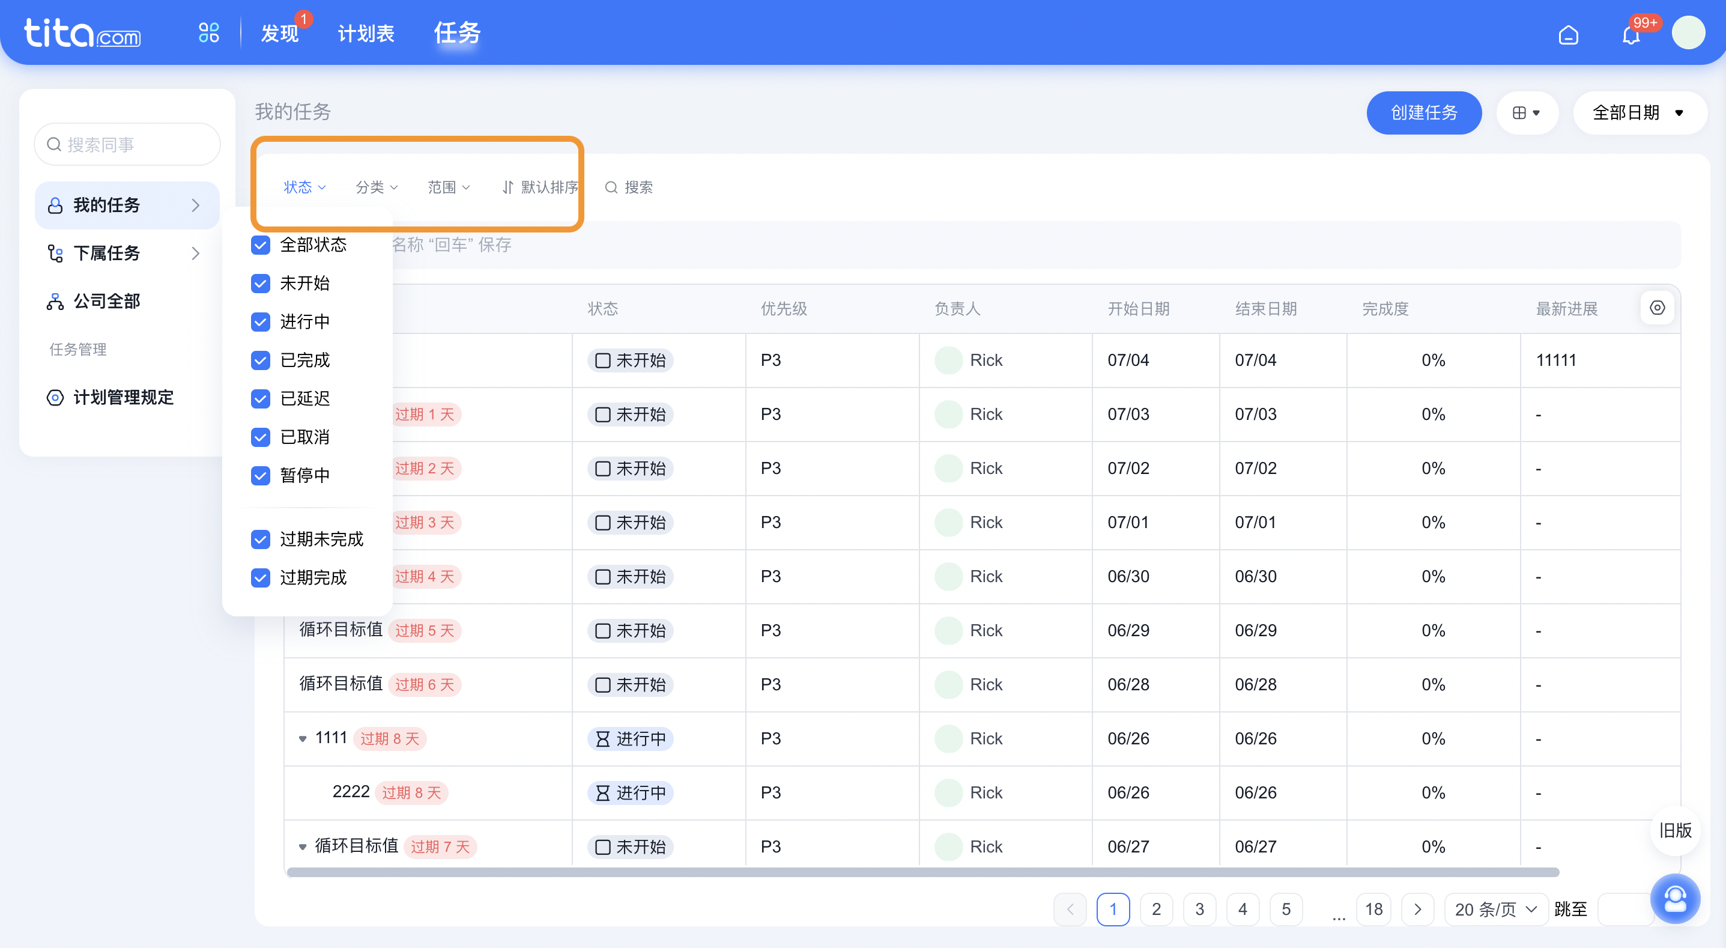Uncheck the 全部状态 checkbox
This screenshot has width=1726, height=948.
(x=261, y=245)
